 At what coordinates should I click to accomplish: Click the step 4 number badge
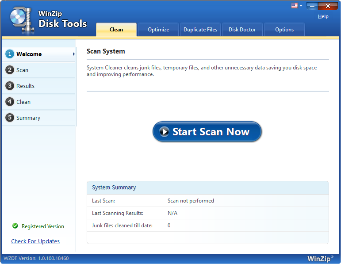click(x=10, y=102)
